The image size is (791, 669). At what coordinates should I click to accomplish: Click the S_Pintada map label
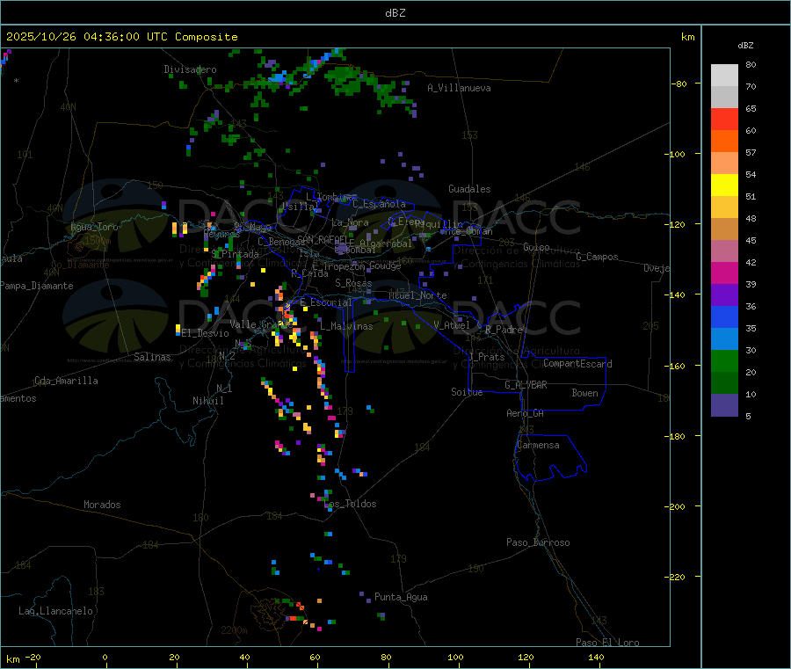pyautogui.click(x=235, y=254)
